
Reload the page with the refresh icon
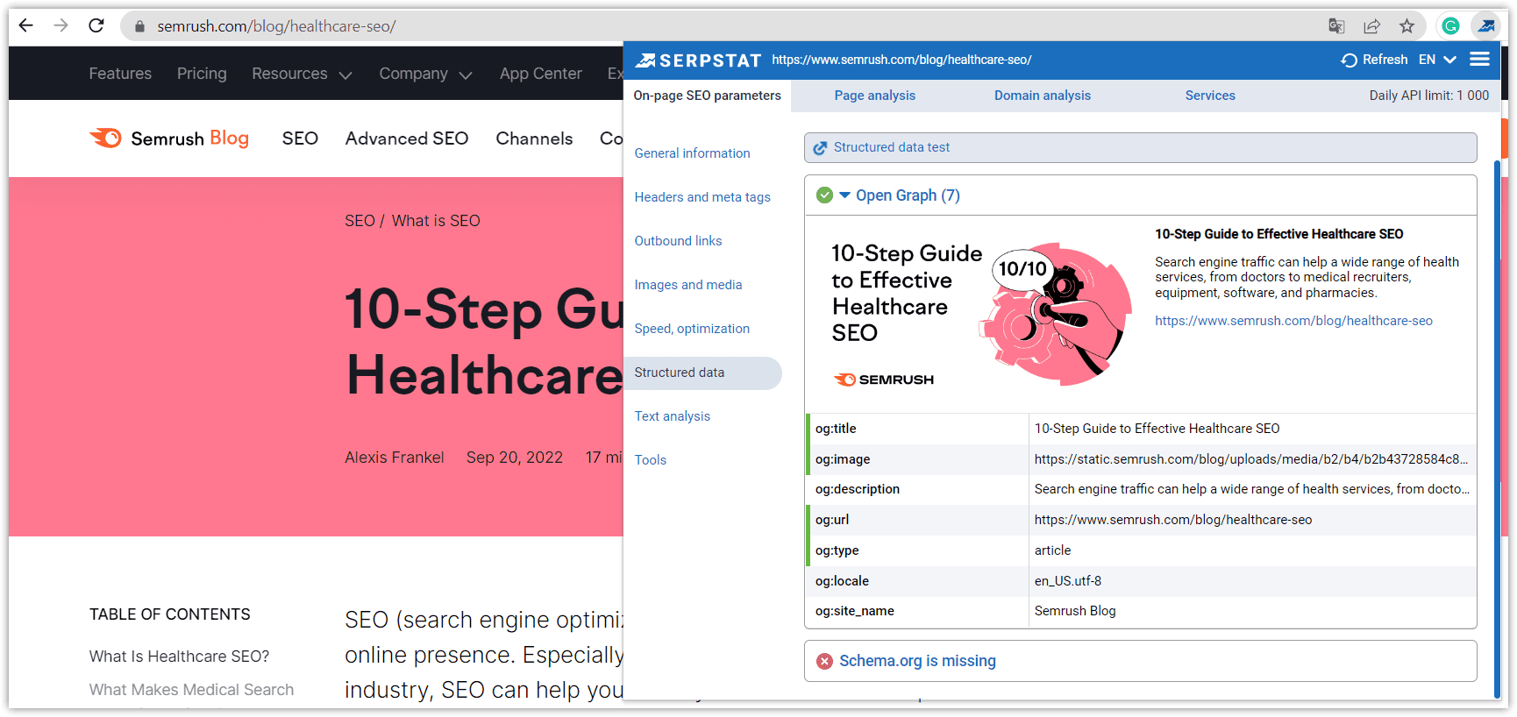point(96,25)
